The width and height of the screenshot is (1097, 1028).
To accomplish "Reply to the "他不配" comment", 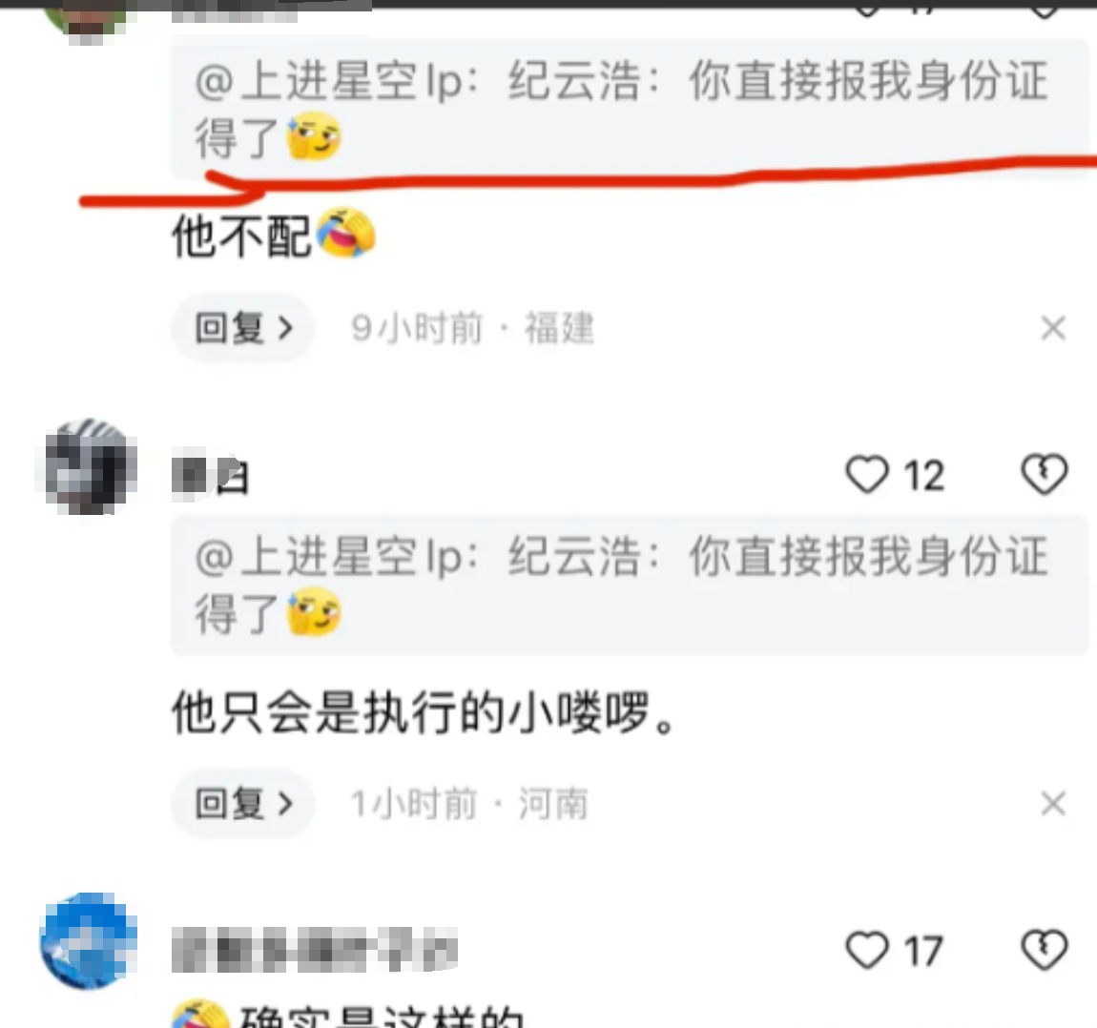I will click(x=242, y=328).
